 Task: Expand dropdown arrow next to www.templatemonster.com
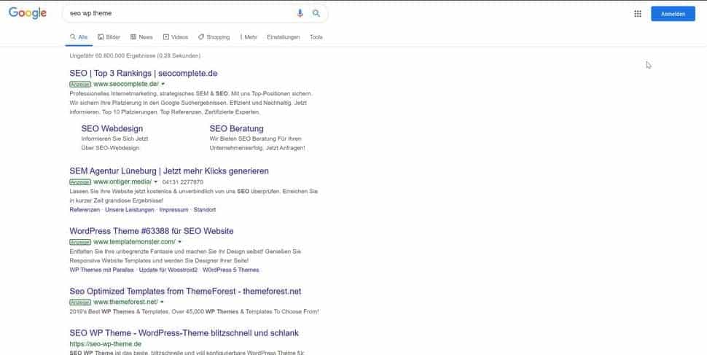click(179, 242)
